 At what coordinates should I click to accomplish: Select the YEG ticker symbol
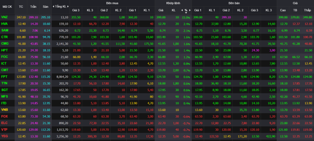click(4, 136)
